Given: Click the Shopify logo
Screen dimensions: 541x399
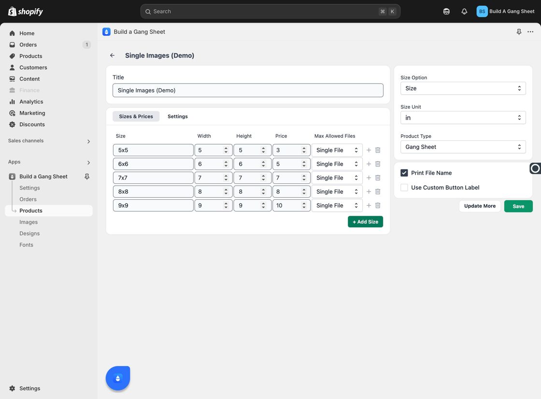Looking at the screenshot, I should click(x=26, y=12).
